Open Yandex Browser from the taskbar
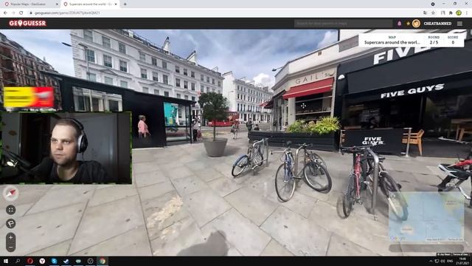The width and height of the screenshot is (472, 266). click(x=42, y=261)
